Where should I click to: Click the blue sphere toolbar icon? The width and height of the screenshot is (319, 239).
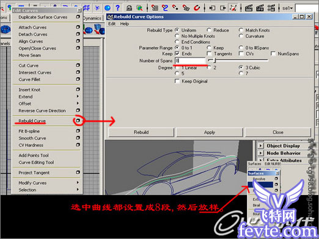click(108, 8)
